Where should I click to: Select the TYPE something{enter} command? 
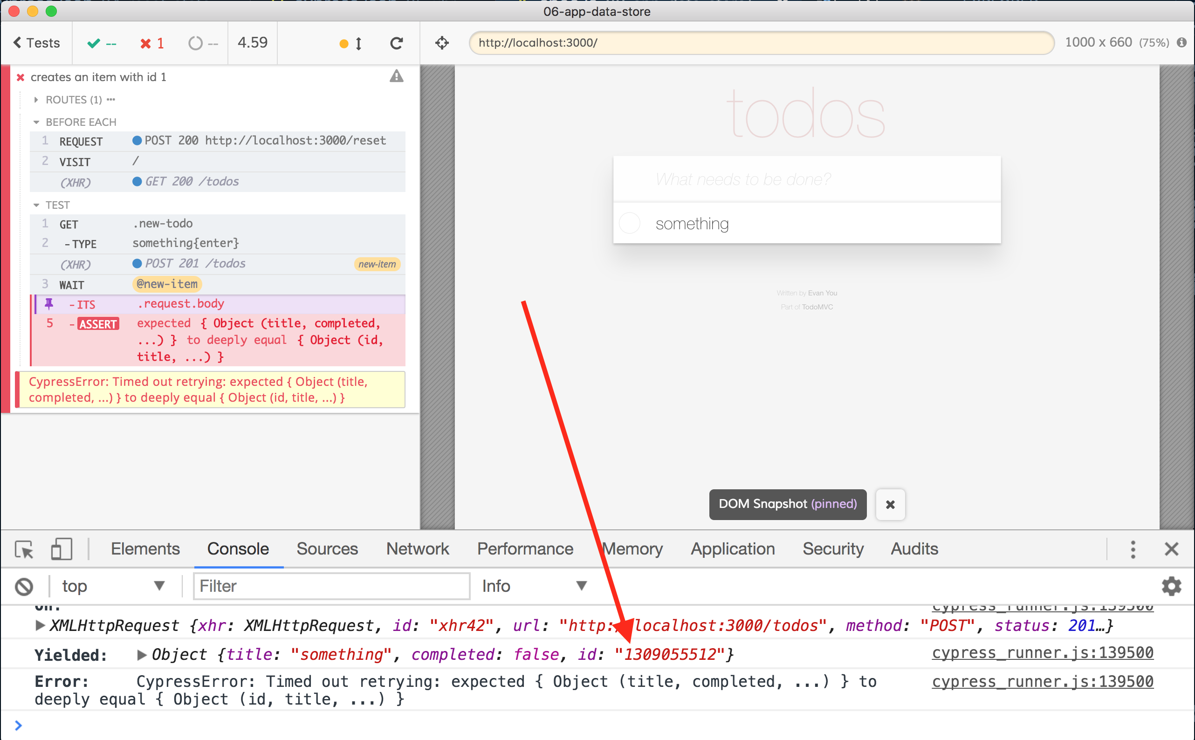[x=217, y=243]
